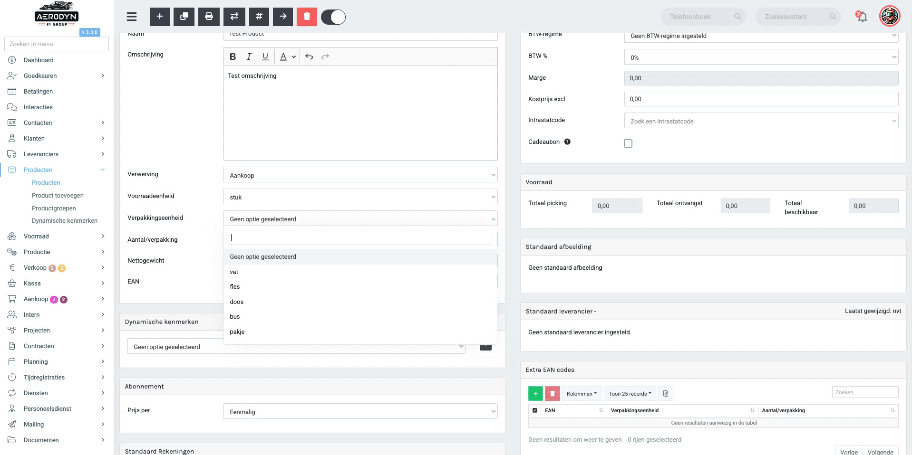Click the redo icon in editor

coord(325,57)
